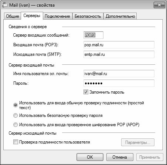167x165 pixels.
Task: Click the ivan@mail.ru username field
Action: (x=119, y=74)
